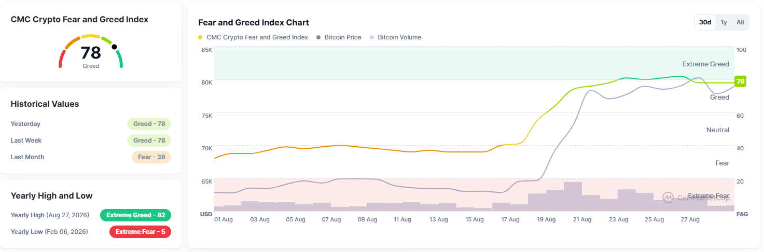Click the black gauge needle dot
Viewport: 764px width, 252px height.
coord(114,47)
